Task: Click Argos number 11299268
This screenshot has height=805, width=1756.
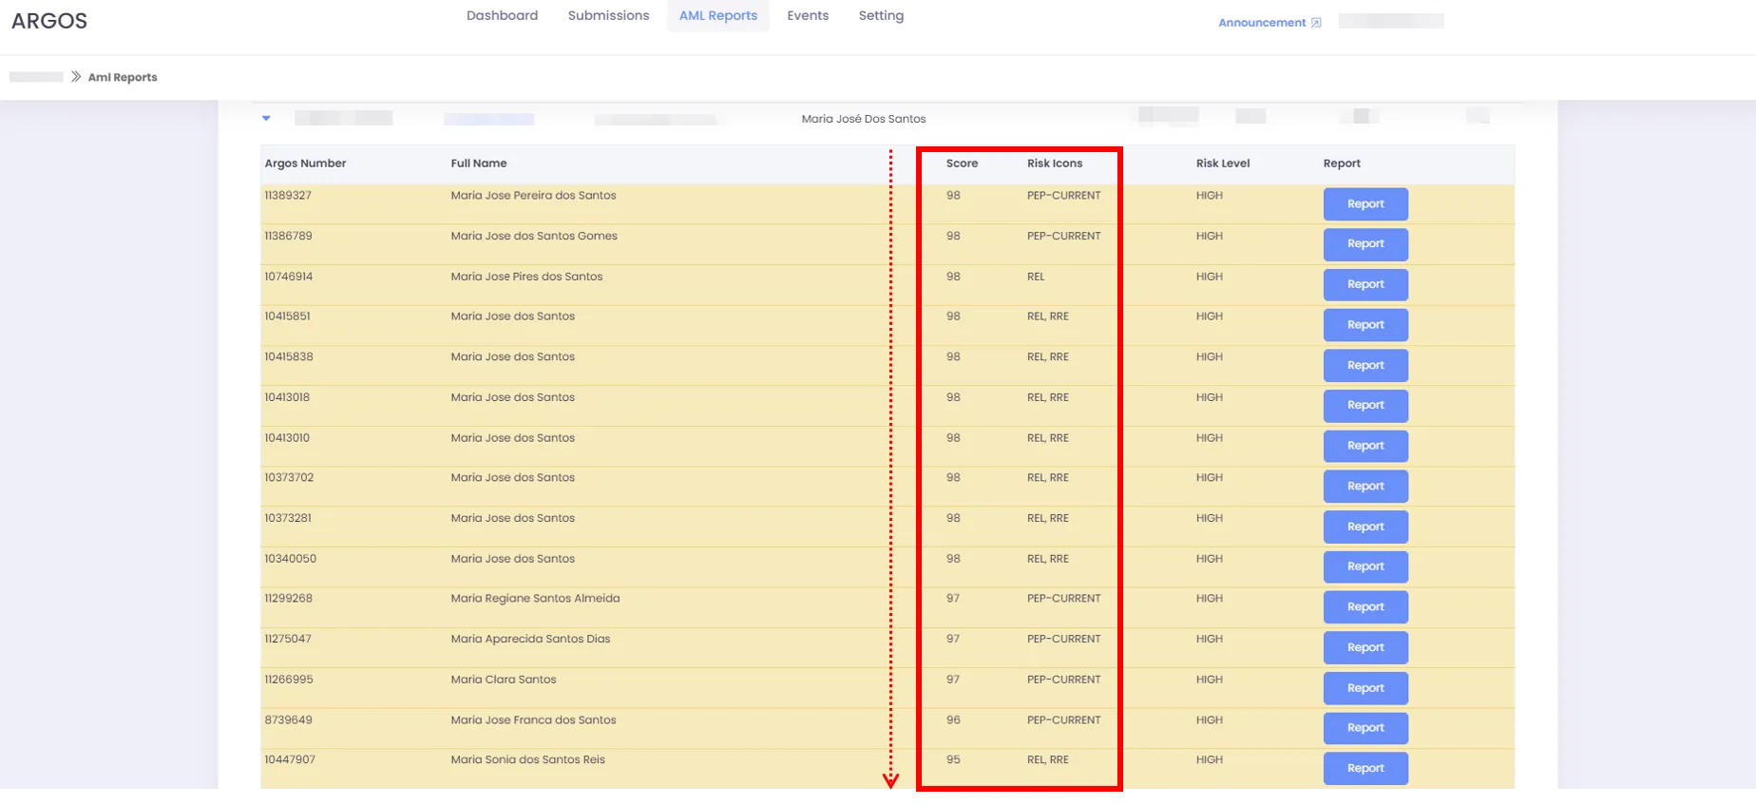Action: tap(288, 599)
